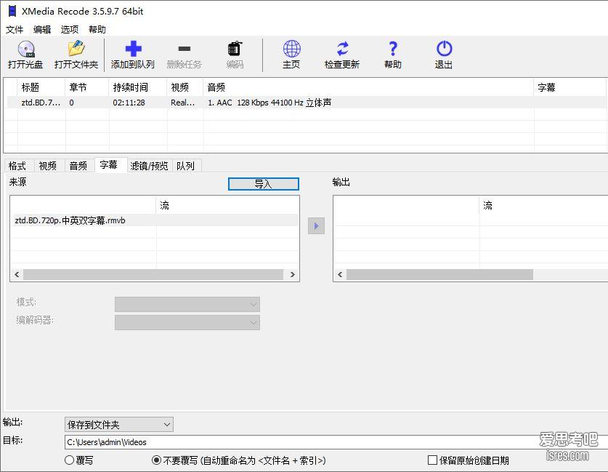Click the 标题 column header

tap(41, 87)
